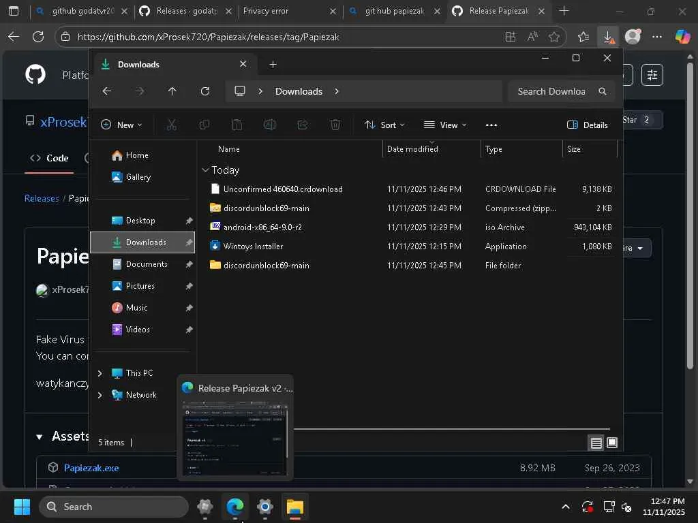698x523 pixels.
Task: Open the New dropdown in Explorer
Action: point(121,125)
